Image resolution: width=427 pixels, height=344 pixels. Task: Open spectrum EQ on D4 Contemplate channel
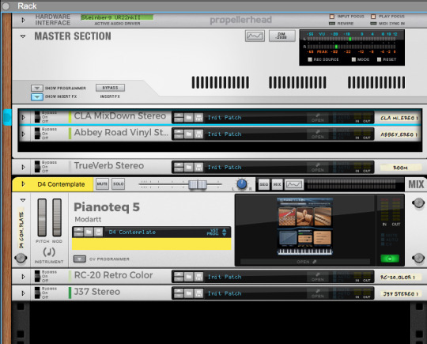point(294,184)
